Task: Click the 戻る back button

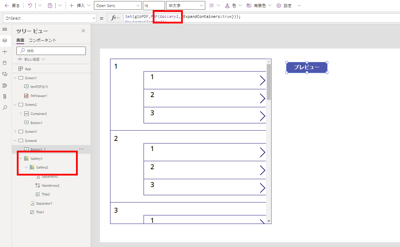Action: click(x=12, y=5)
